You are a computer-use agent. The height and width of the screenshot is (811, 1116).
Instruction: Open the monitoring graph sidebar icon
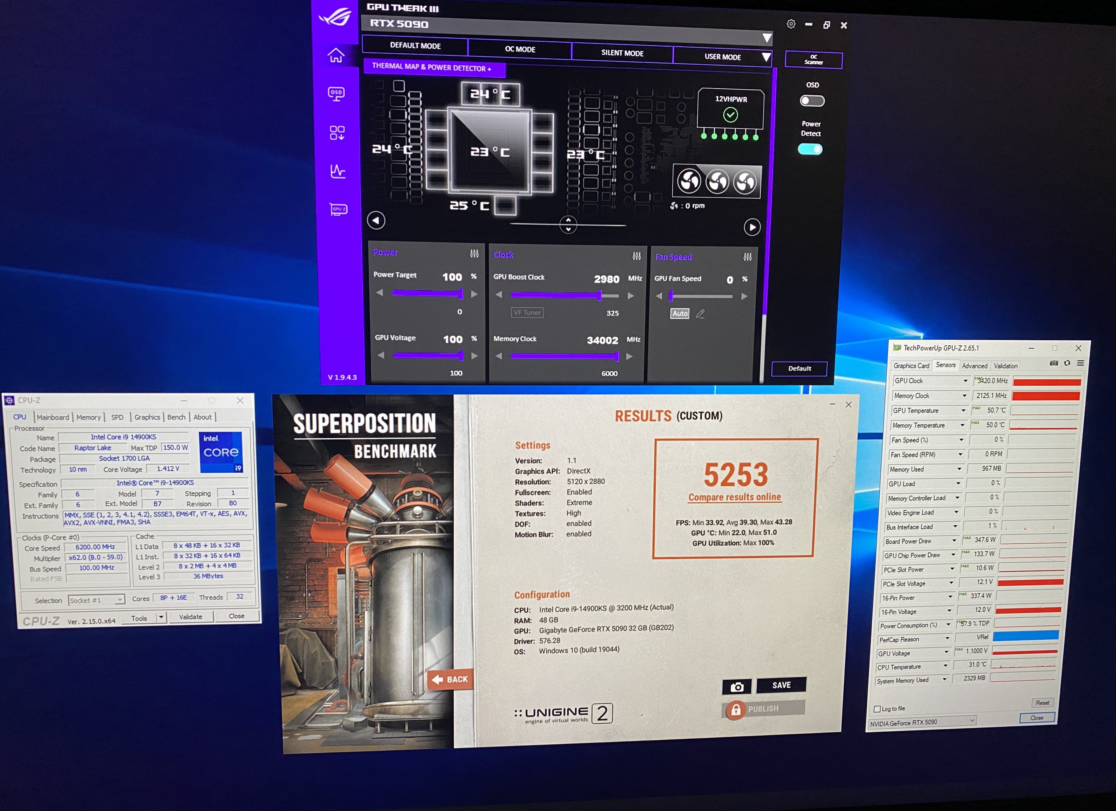click(338, 171)
